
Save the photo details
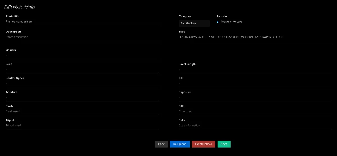pos(224,144)
